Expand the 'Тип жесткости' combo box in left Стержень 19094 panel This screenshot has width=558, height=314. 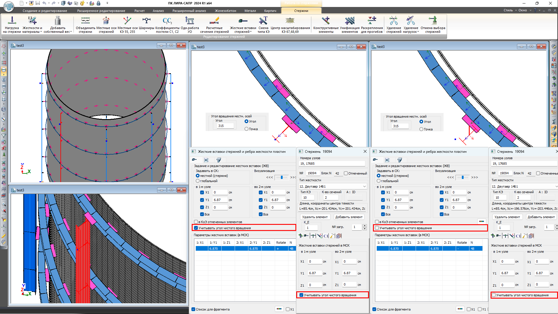(x=364, y=186)
